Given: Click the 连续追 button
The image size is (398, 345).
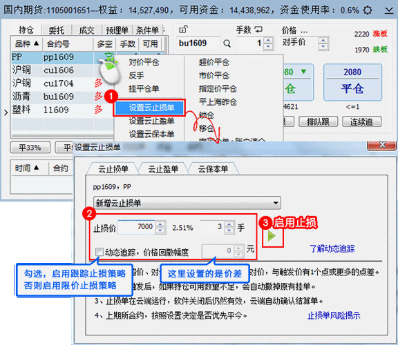Looking at the screenshot, I should (361, 122).
